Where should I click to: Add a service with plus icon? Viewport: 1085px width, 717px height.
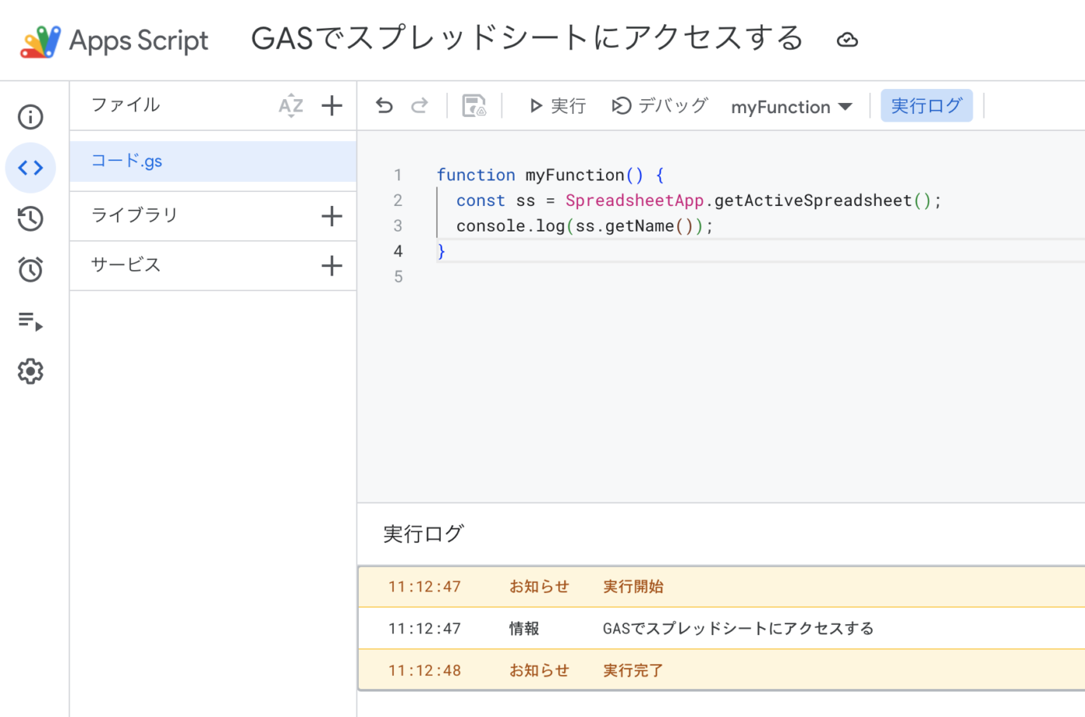pos(332,266)
